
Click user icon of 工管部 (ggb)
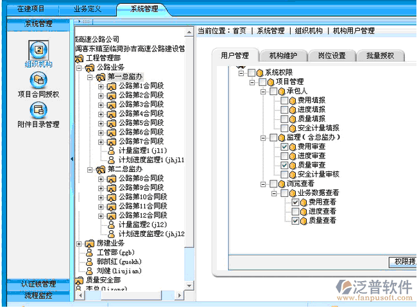coord(90,253)
